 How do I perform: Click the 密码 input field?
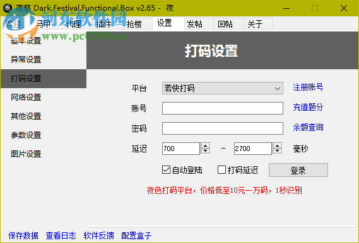tap(223, 128)
